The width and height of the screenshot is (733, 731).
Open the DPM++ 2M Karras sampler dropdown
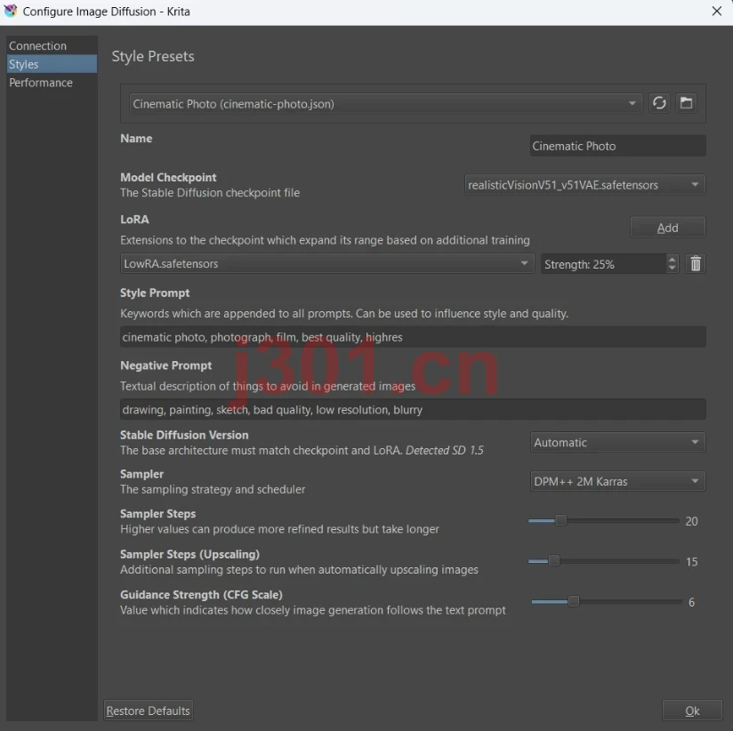coord(617,481)
